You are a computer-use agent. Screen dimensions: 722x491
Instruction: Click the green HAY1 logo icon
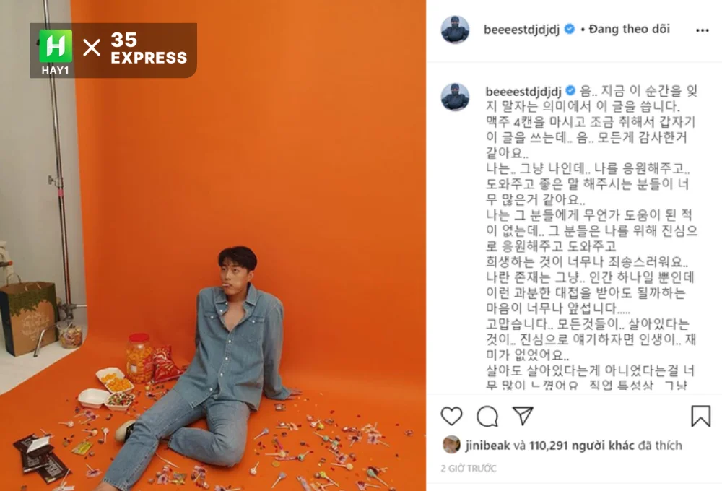pos(56,46)
